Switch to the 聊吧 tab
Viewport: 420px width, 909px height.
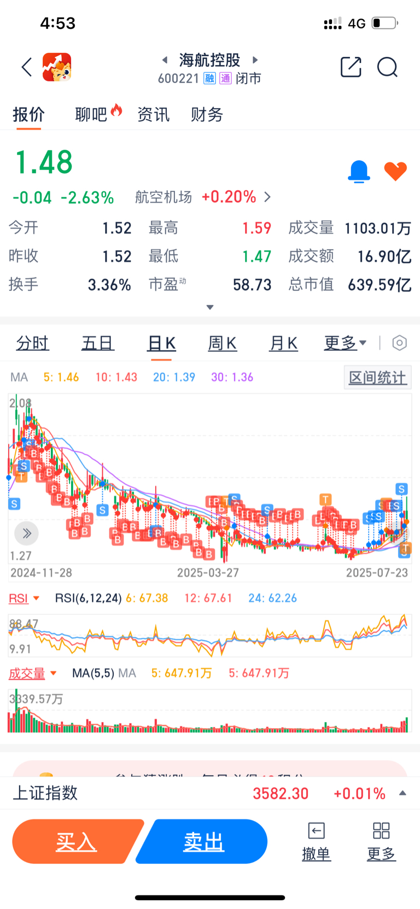click(x=91, y=115)
